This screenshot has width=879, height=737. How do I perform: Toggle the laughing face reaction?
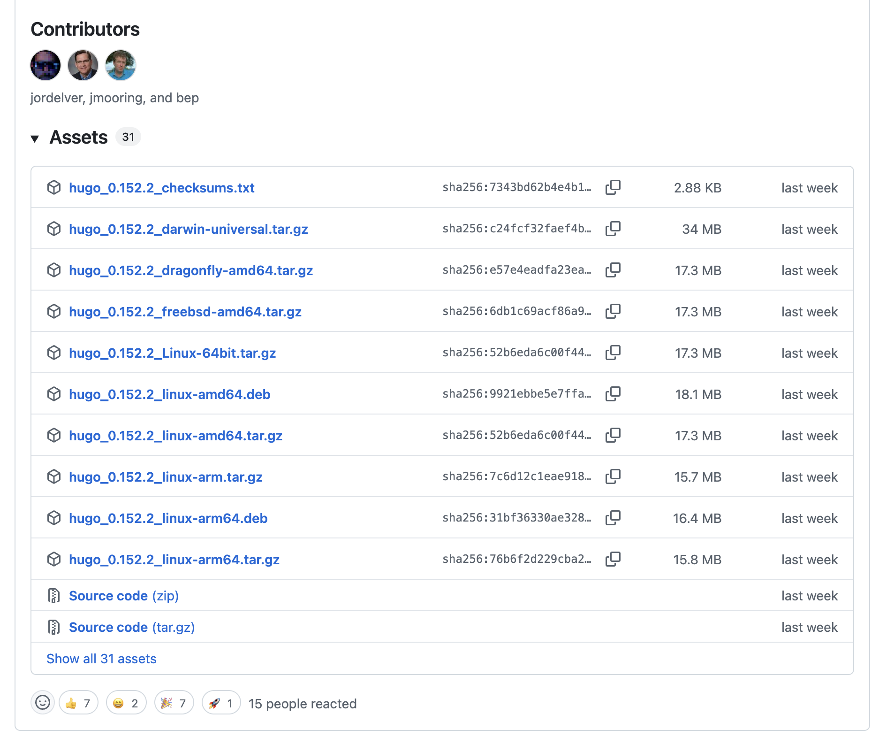tap(126, 703)
